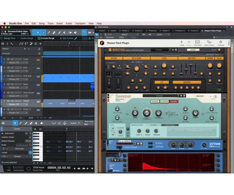
Task: Select the Listen tool in arrange toolbar
Action: [x=75, y=33]
